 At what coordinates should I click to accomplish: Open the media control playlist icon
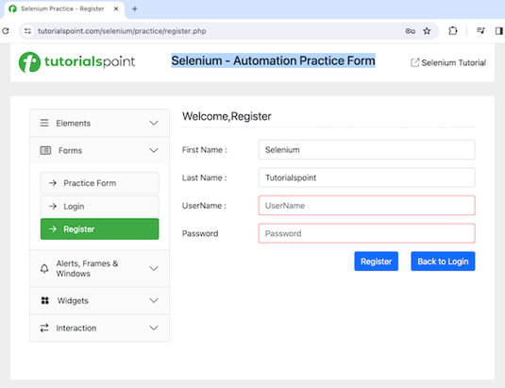coord(480,30)
